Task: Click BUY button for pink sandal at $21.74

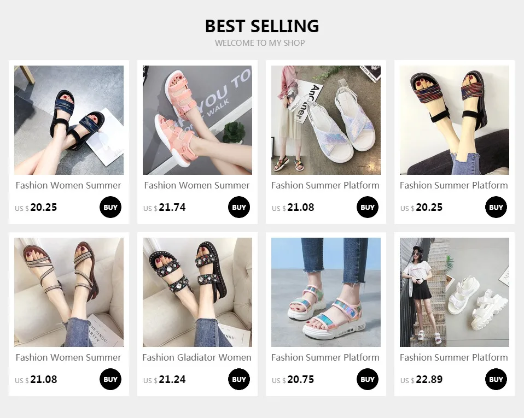Action: [239, 207]
